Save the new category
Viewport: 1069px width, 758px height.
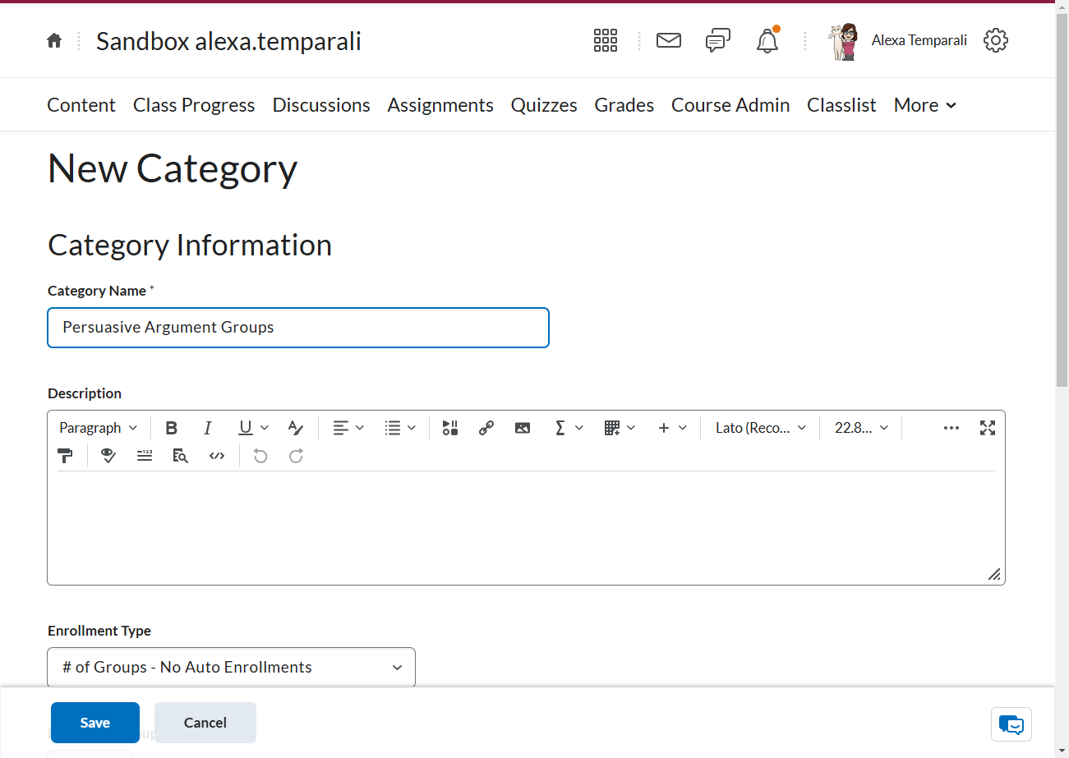click(x=95, y=723)
